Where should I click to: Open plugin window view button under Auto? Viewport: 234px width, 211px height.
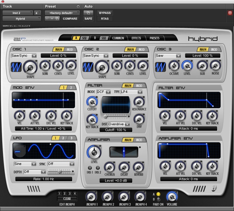click(x=88, y=13)
